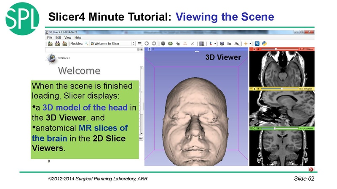Screen dimensions: 337x189
Task: Open the view layout selector button
Action: [202, 44]
